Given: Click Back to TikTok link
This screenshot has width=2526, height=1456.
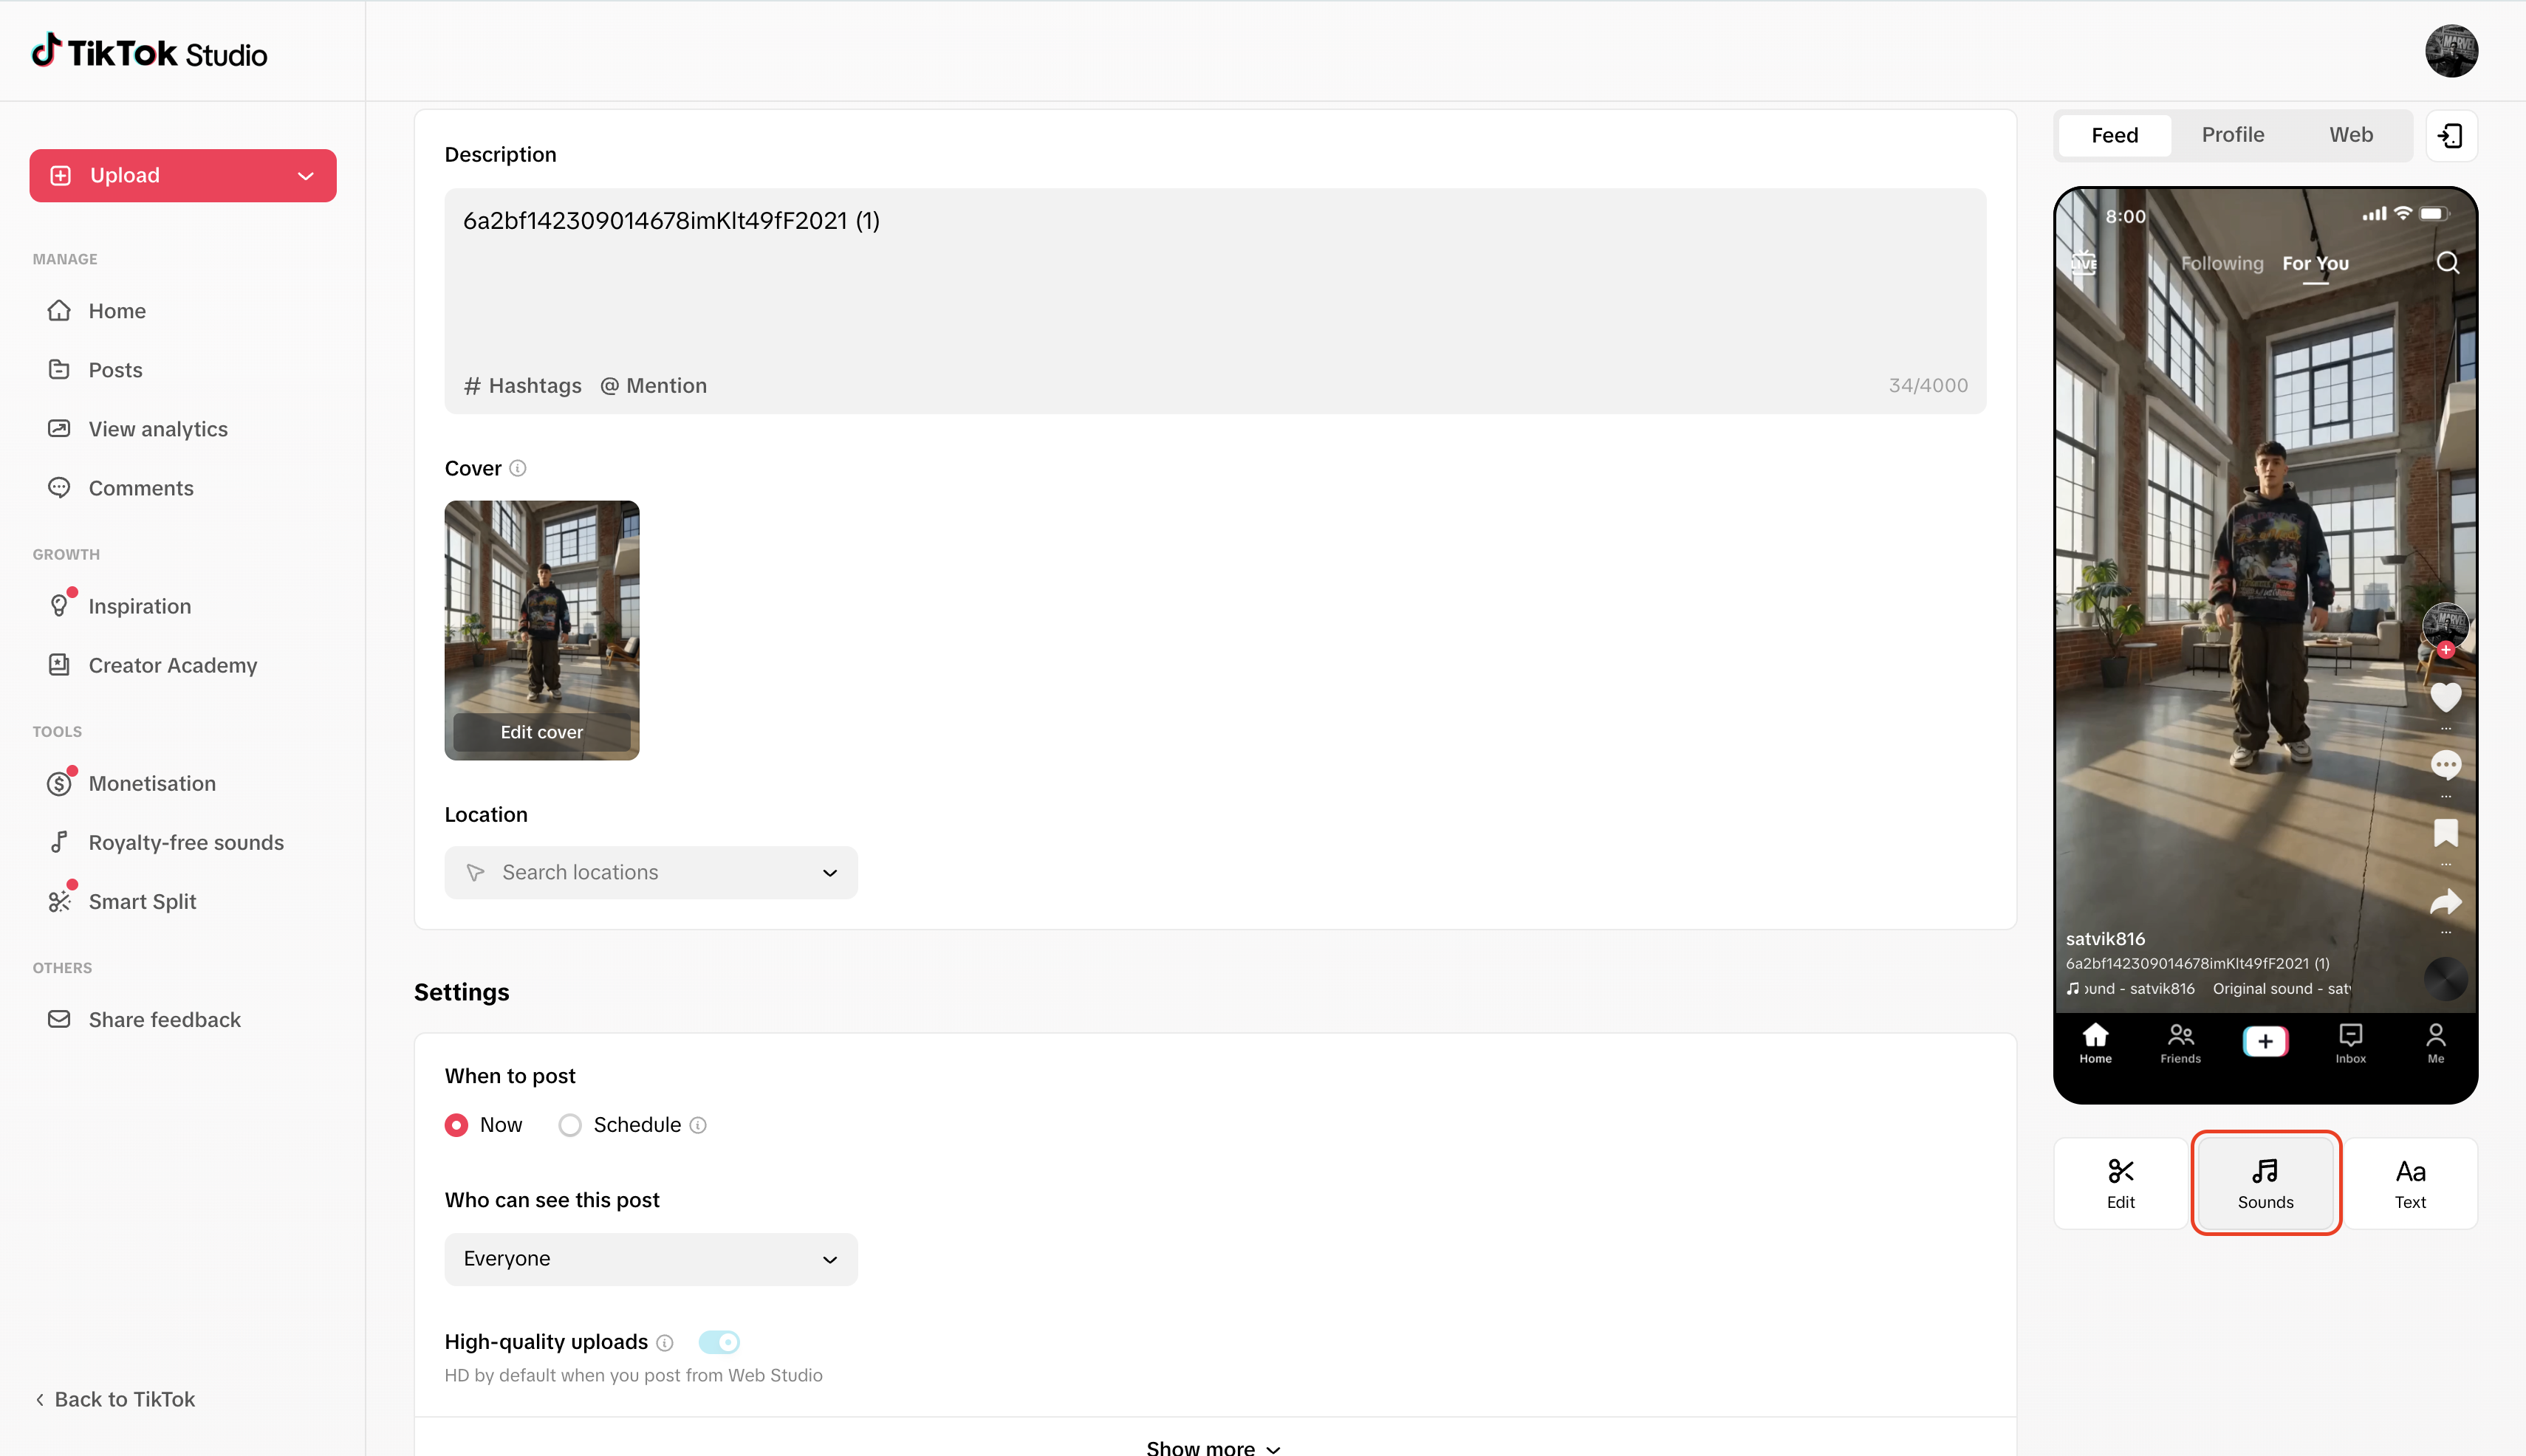Looking at the screenshot, I should point(115,1399).
